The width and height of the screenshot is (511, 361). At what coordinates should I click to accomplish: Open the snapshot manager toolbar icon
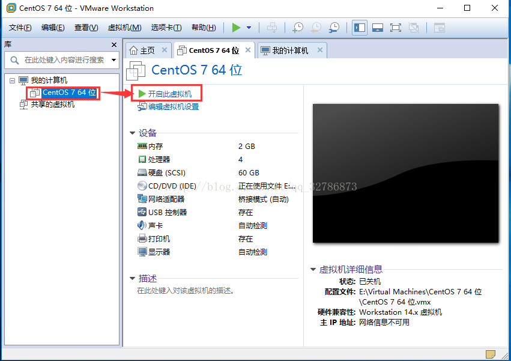click(334, 28)
